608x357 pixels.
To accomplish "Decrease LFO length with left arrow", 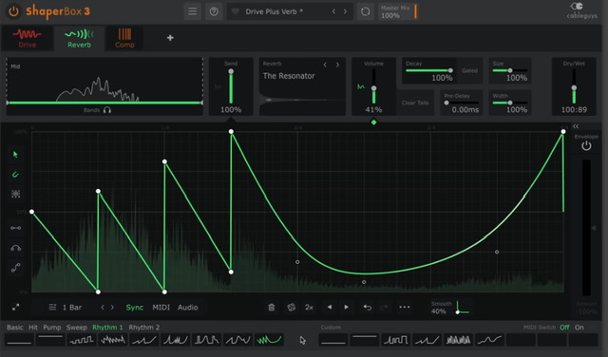I will click(103, 308).
